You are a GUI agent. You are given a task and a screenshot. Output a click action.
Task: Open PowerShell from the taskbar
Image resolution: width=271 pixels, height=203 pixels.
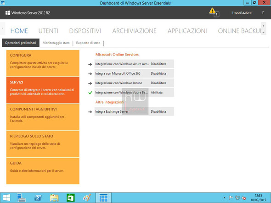[38, 198]
